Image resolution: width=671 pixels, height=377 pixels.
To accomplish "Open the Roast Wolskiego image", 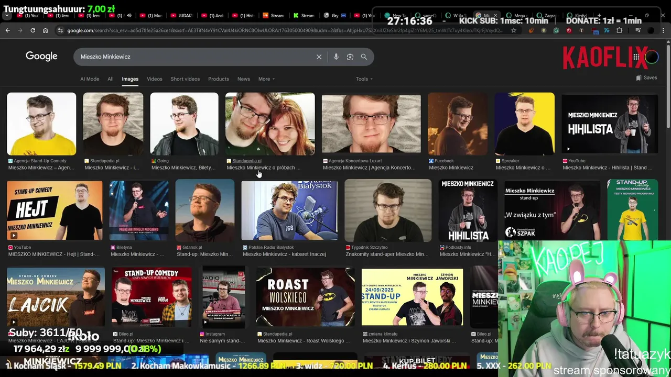I will click(x=305, y=297).
